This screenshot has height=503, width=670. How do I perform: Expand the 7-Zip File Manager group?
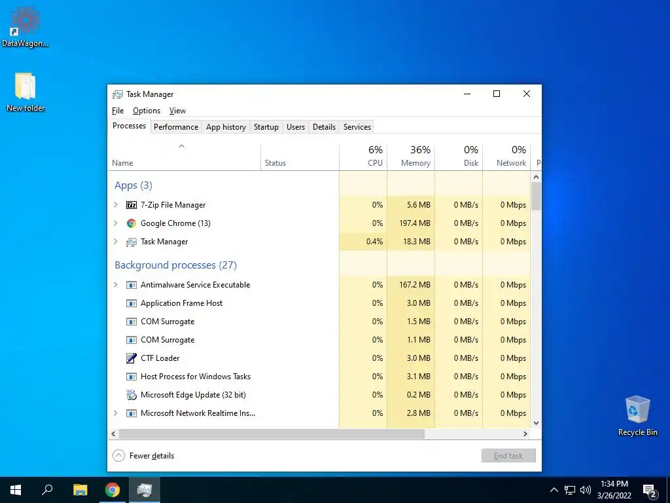pyautogui.click(x=115, y=205)
